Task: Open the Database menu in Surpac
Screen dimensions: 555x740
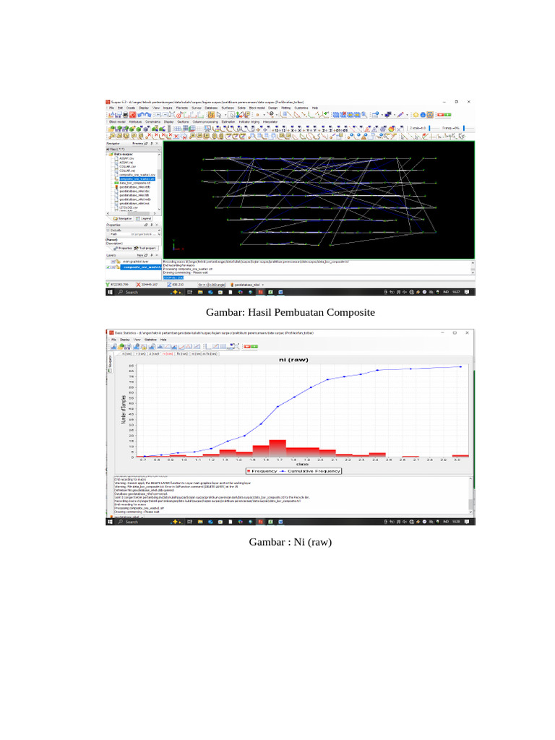Action: tap(211, 108)
